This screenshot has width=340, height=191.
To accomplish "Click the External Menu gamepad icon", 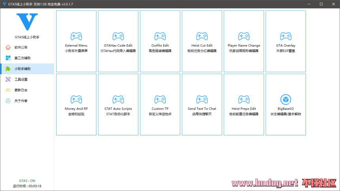I will [76, 36].
